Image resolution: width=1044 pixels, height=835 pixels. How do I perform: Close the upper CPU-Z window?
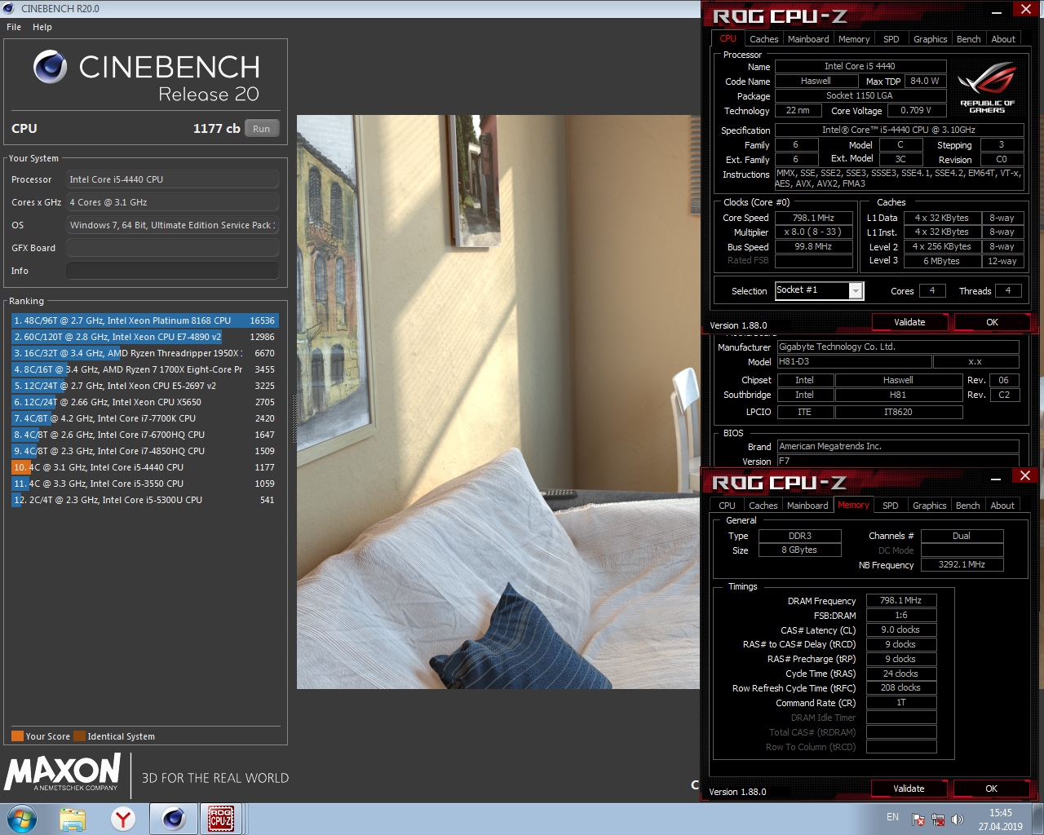pos(1026,9)
